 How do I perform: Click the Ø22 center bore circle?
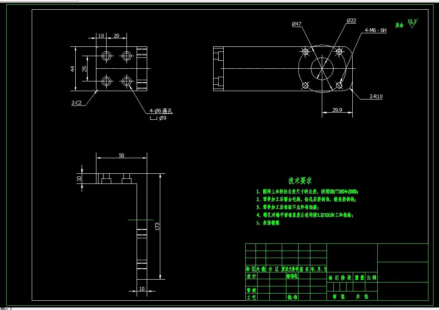tap(322, 68)
